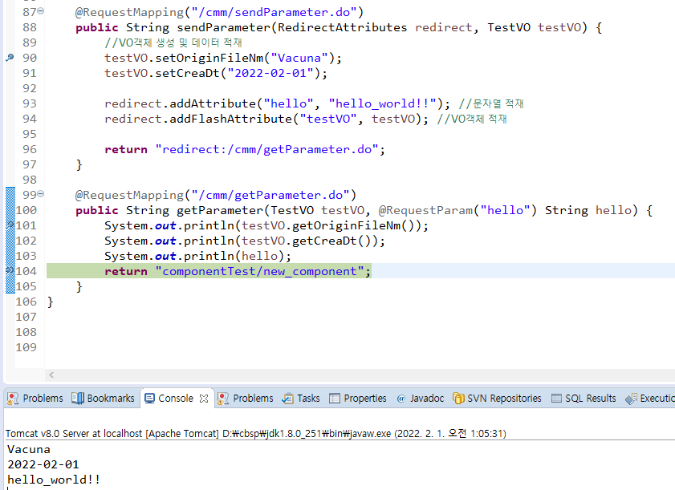The image size is (675, 490).
Task: Click the "redirect:/cmm/getParameter.do" string
Action: 267,149
